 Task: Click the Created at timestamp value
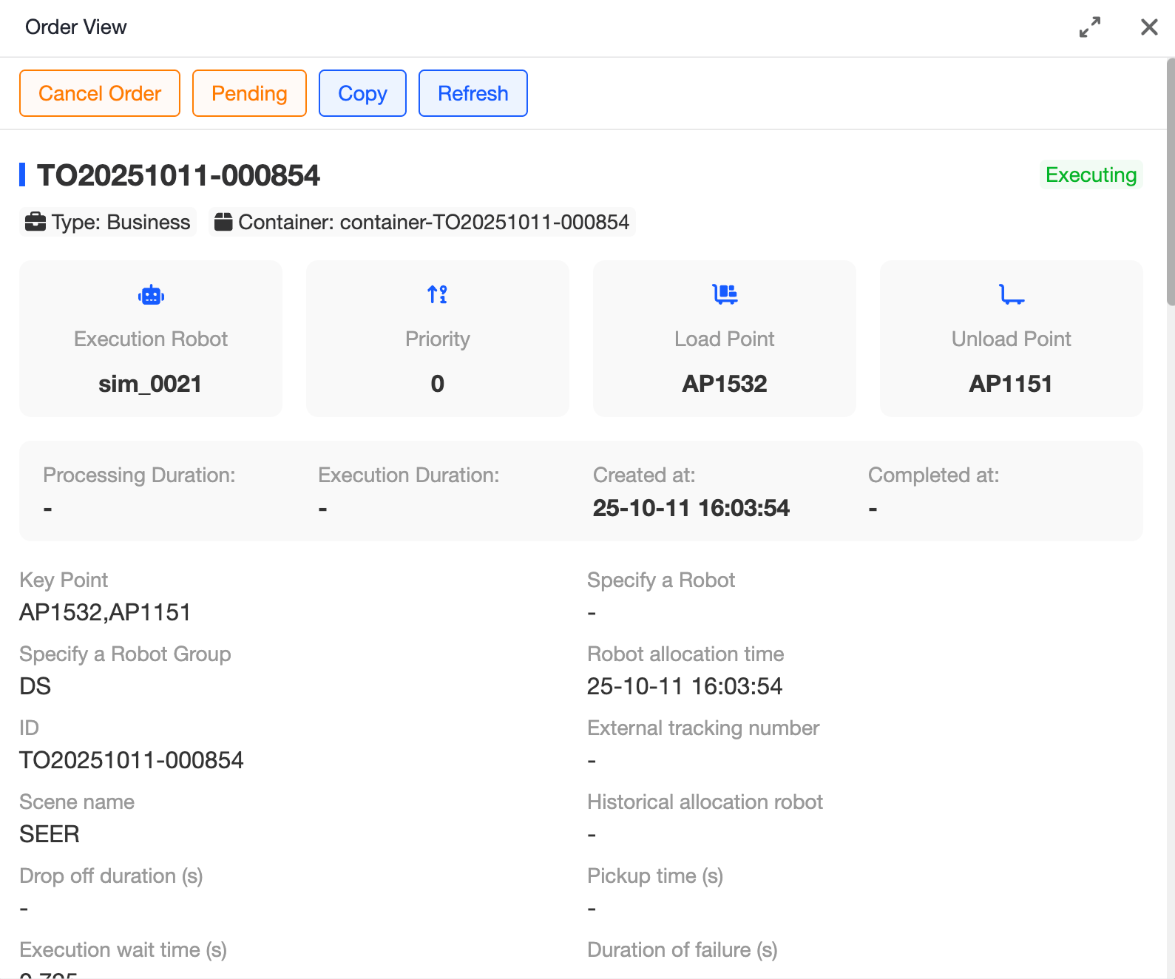[x=691, y=508]
